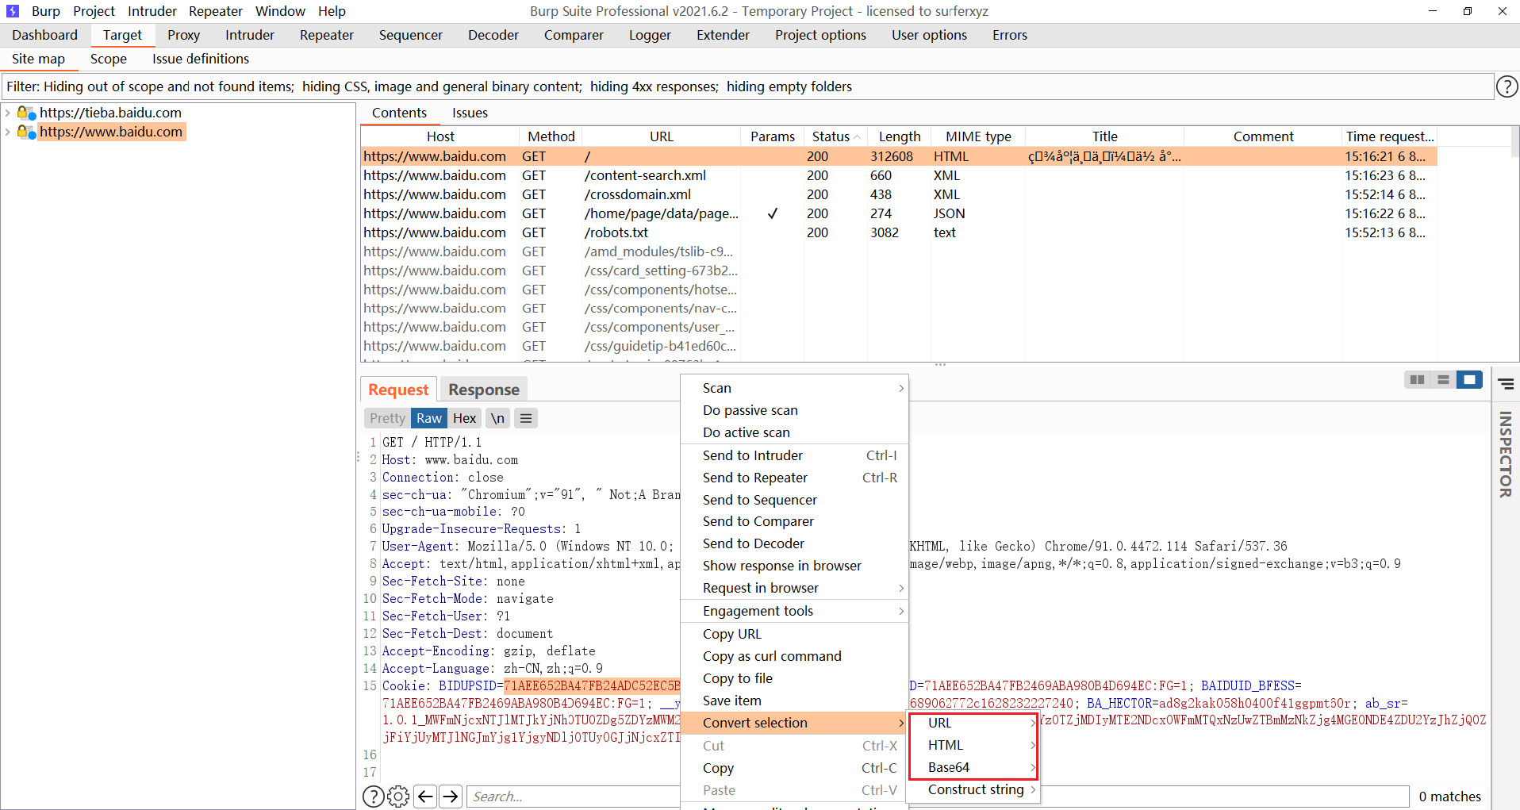Select Save item menu entry

tap(794, 701)
